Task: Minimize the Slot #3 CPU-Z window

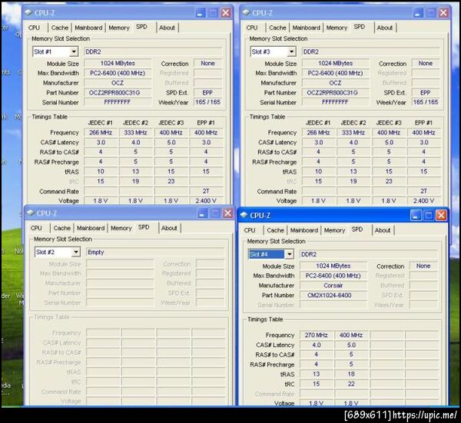Action: click(418, 12)
